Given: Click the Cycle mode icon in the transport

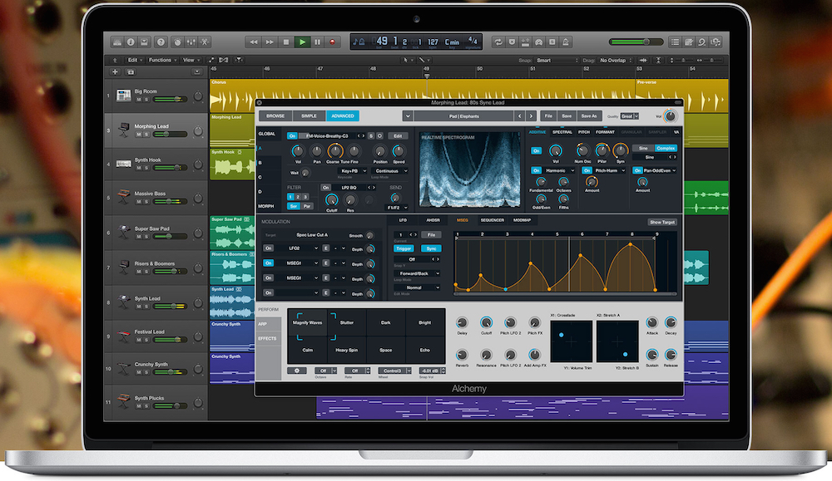Looking at the screenshot, I should click(x=498, y=43).
